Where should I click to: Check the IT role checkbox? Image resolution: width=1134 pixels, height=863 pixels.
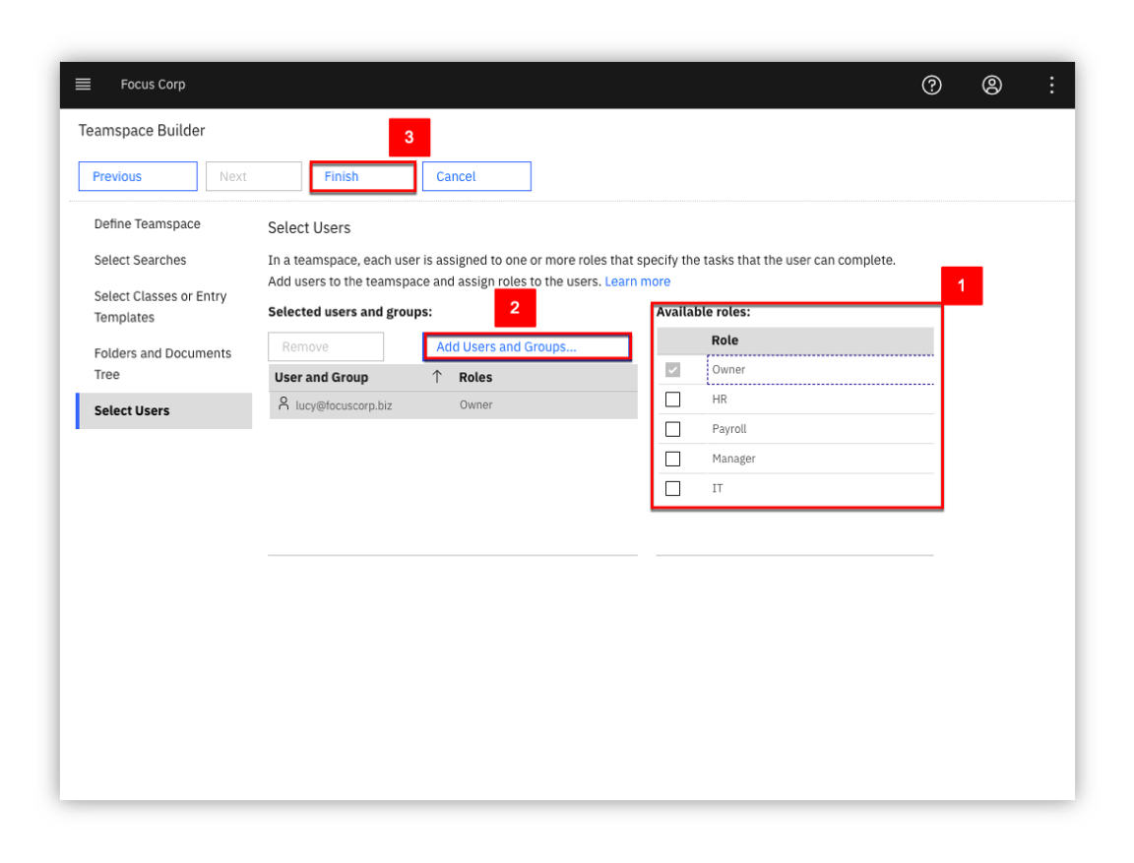[x=672, y=488]
